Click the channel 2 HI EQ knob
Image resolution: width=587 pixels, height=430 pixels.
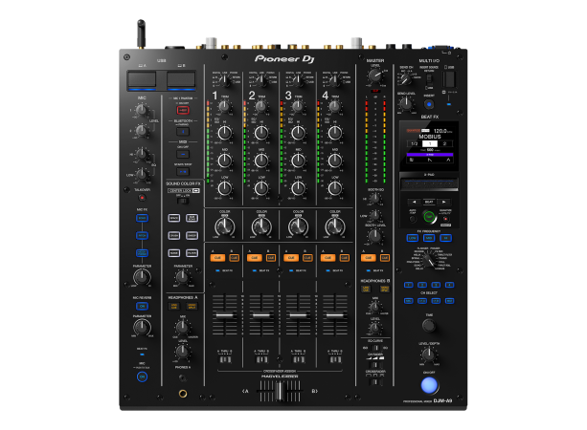261,133
